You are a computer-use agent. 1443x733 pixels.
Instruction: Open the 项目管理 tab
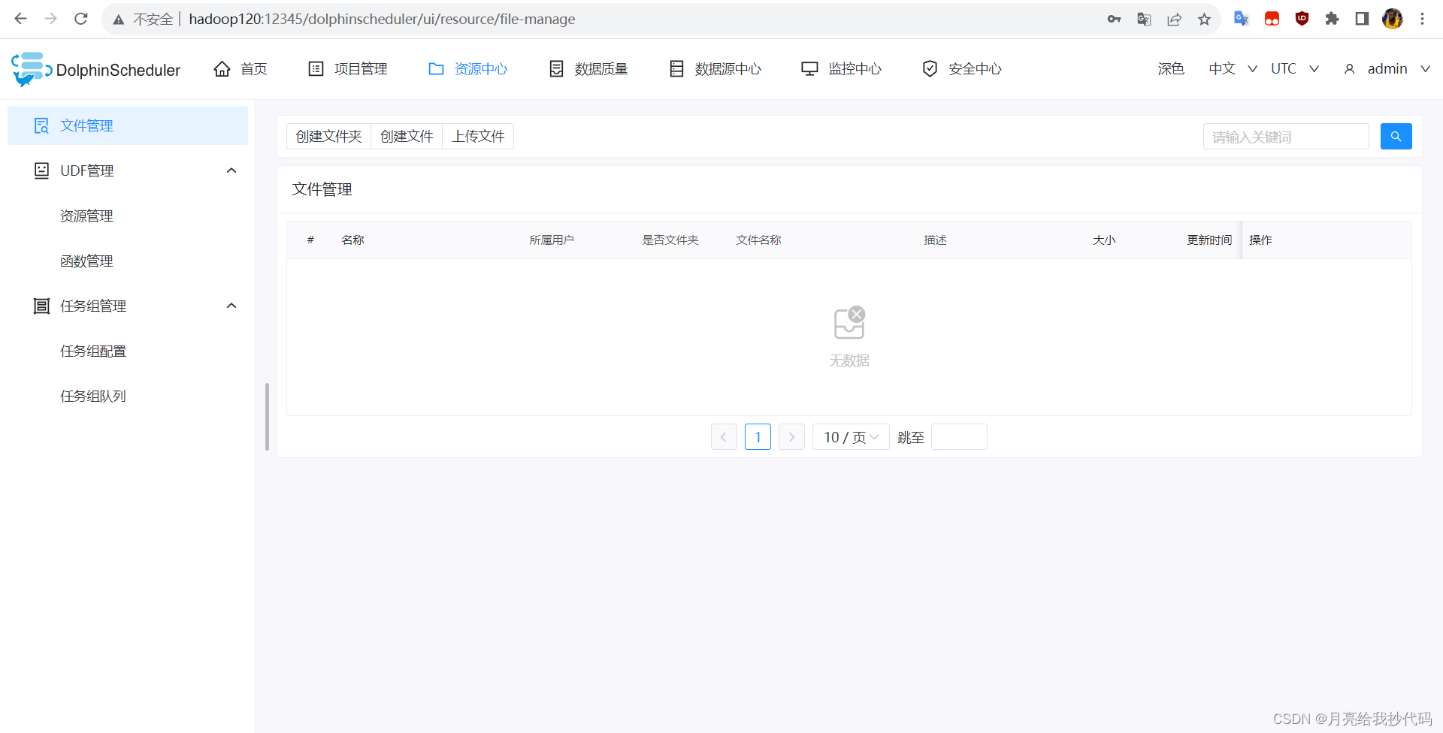348,69
